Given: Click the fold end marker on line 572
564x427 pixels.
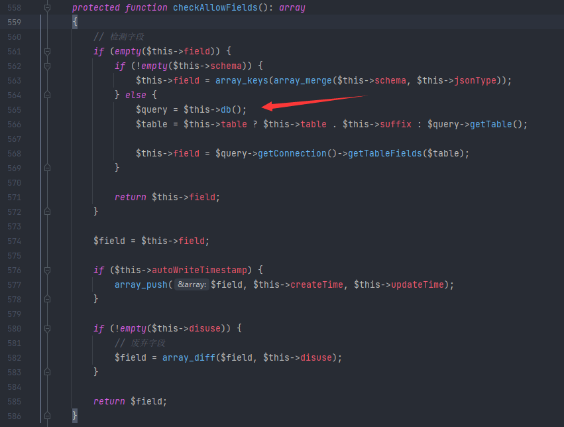Looking at the screenshot, I should click(47, 212).
